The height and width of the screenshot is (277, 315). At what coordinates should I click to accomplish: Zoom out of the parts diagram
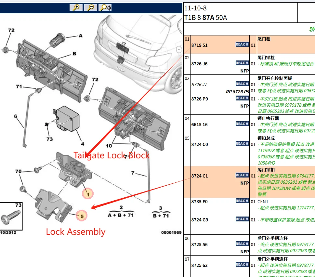[x=91, y=7]
